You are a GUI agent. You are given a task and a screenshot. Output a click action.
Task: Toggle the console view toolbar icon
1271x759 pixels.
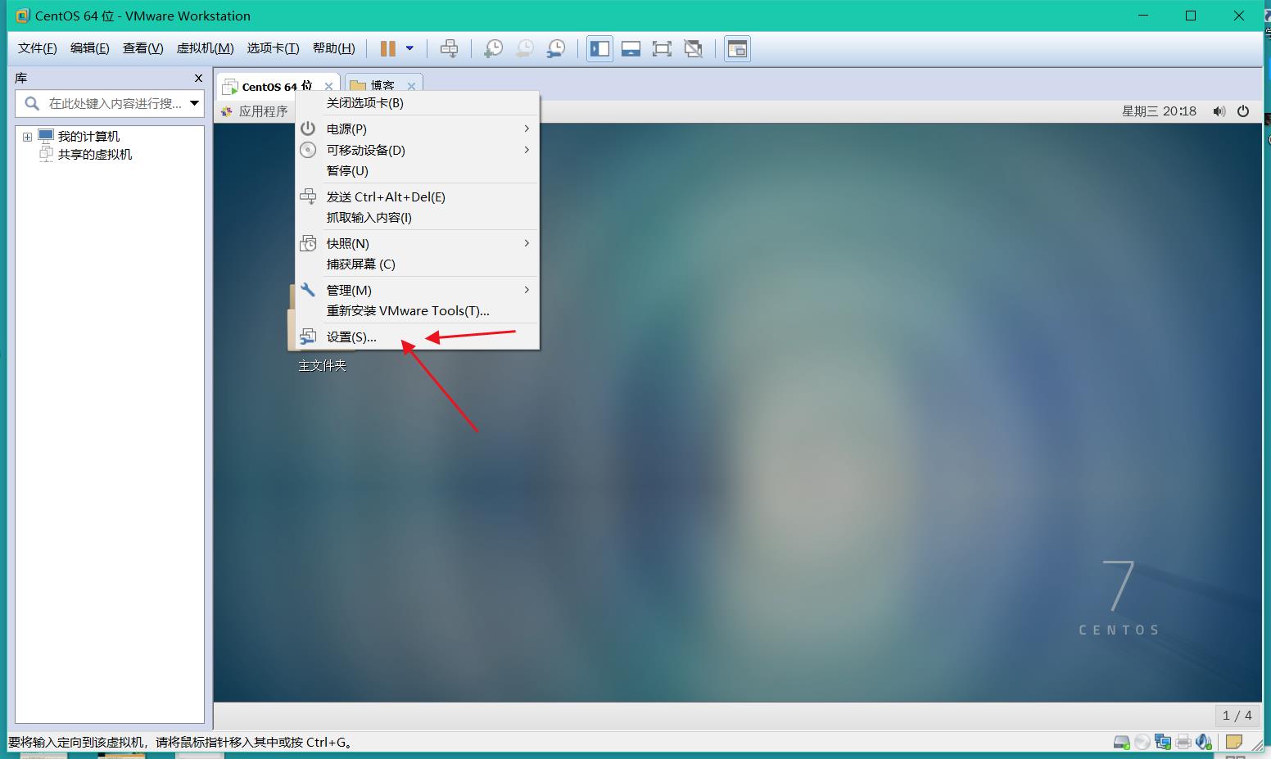pos(737,49)
